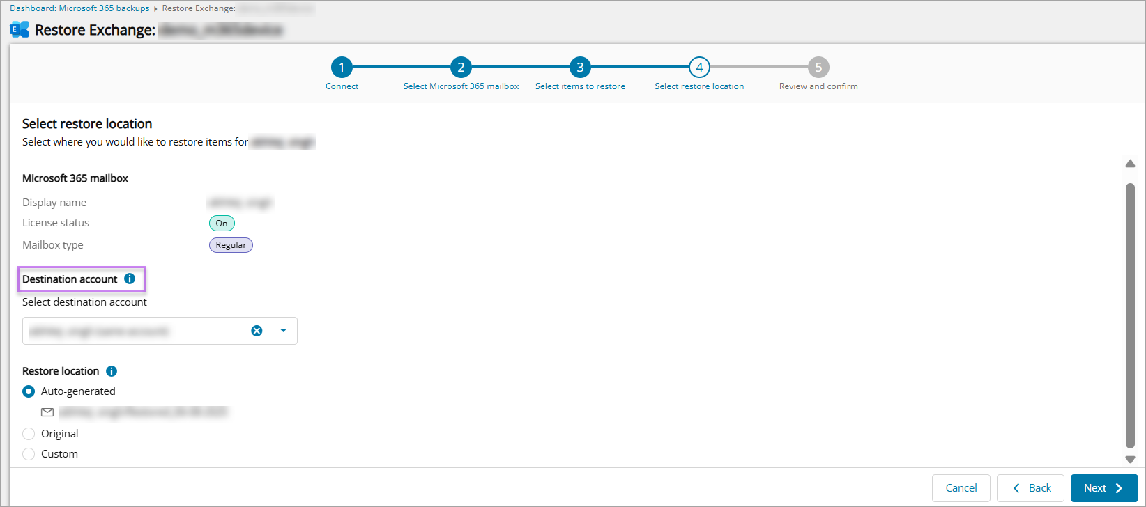Image resolution: width=1146 pixels, height=507 pixels.
Task: Go to Select items to restore step
Action: 580,68
